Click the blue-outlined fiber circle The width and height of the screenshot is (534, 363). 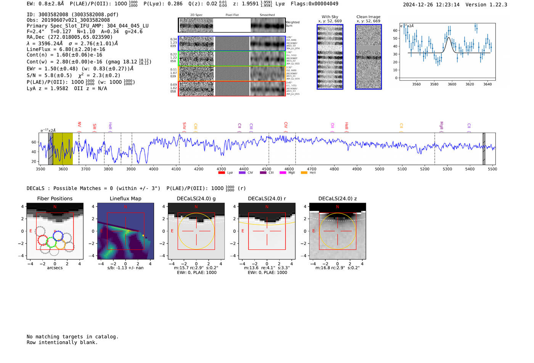pyautogui.click(x=58, y=236)
